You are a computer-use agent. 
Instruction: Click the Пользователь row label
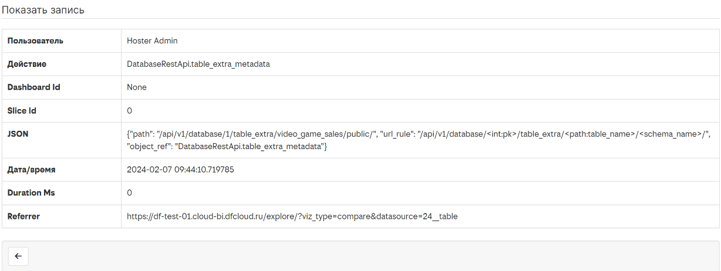(x=35, y=41)
